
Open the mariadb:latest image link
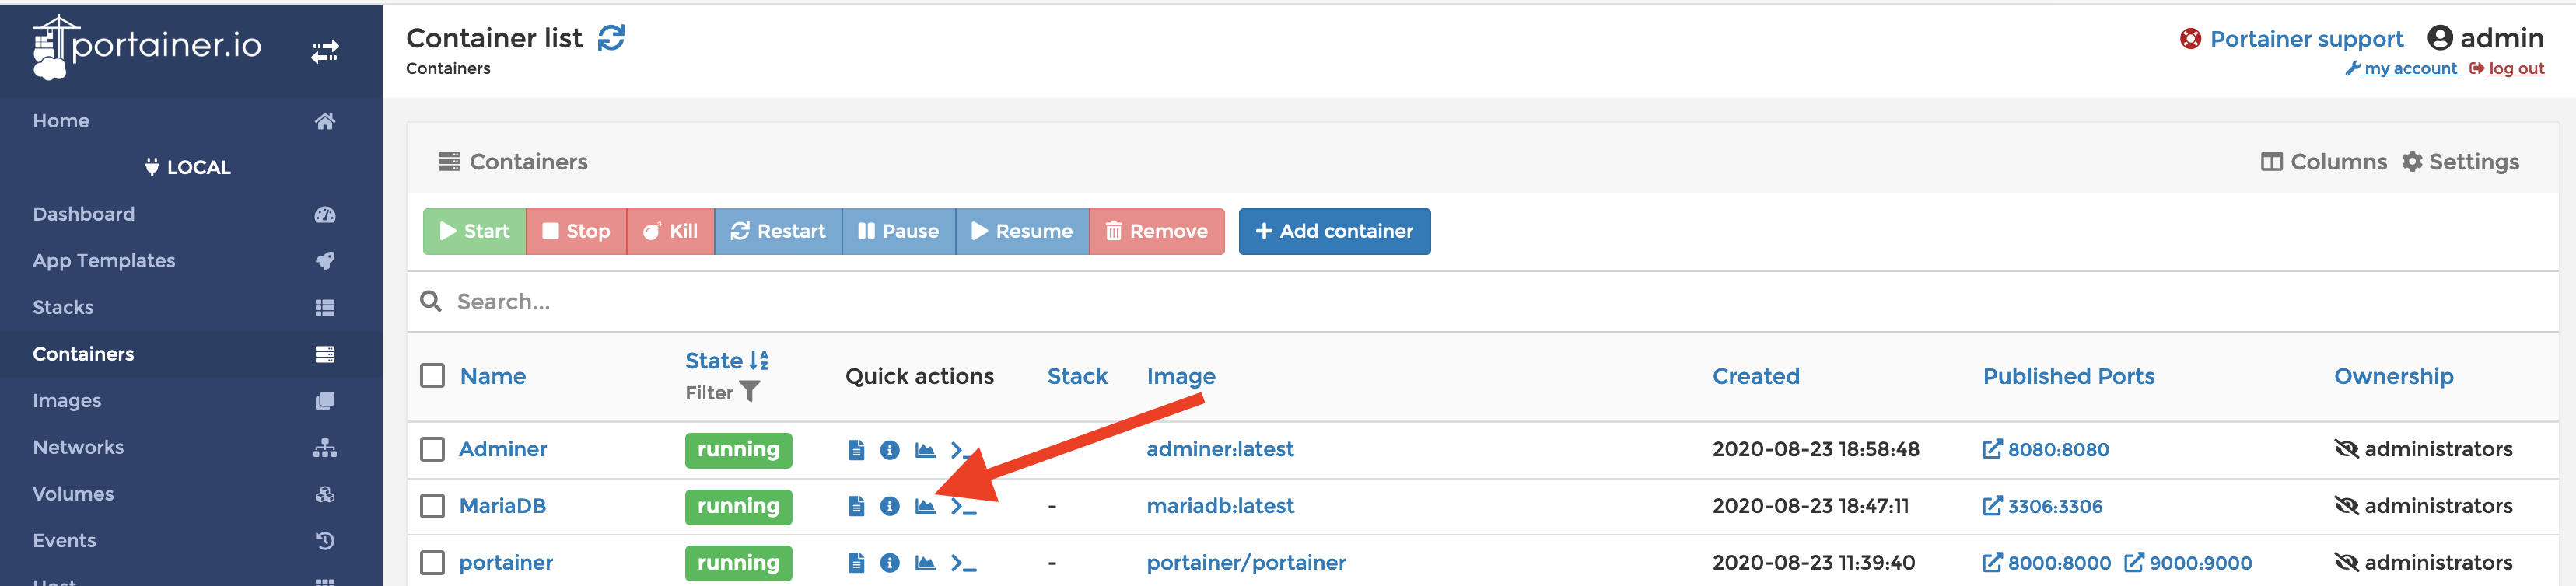1220,506
